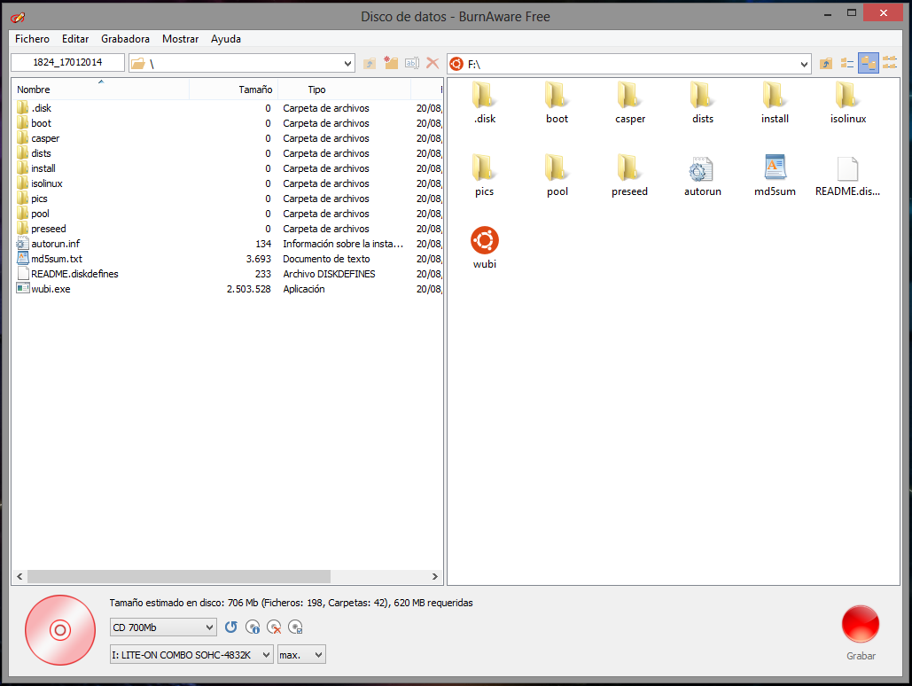Expand the burn speed max. dropdown
912x686 pixels.
coord(316,654)
